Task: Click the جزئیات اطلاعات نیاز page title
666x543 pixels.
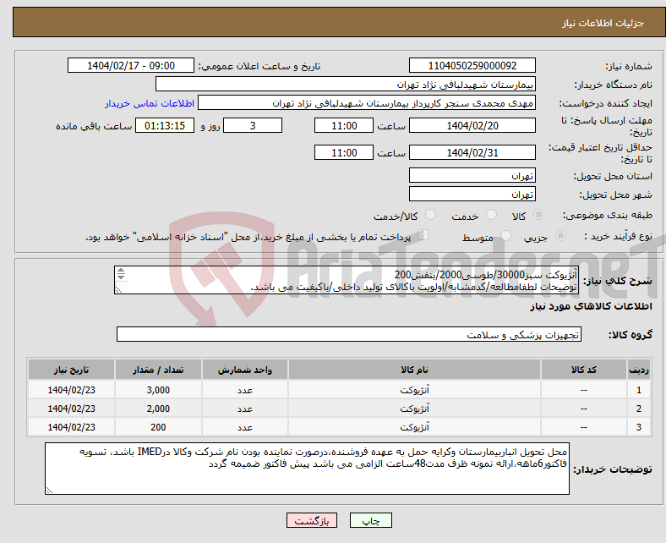Action: [x=603, y=23]
